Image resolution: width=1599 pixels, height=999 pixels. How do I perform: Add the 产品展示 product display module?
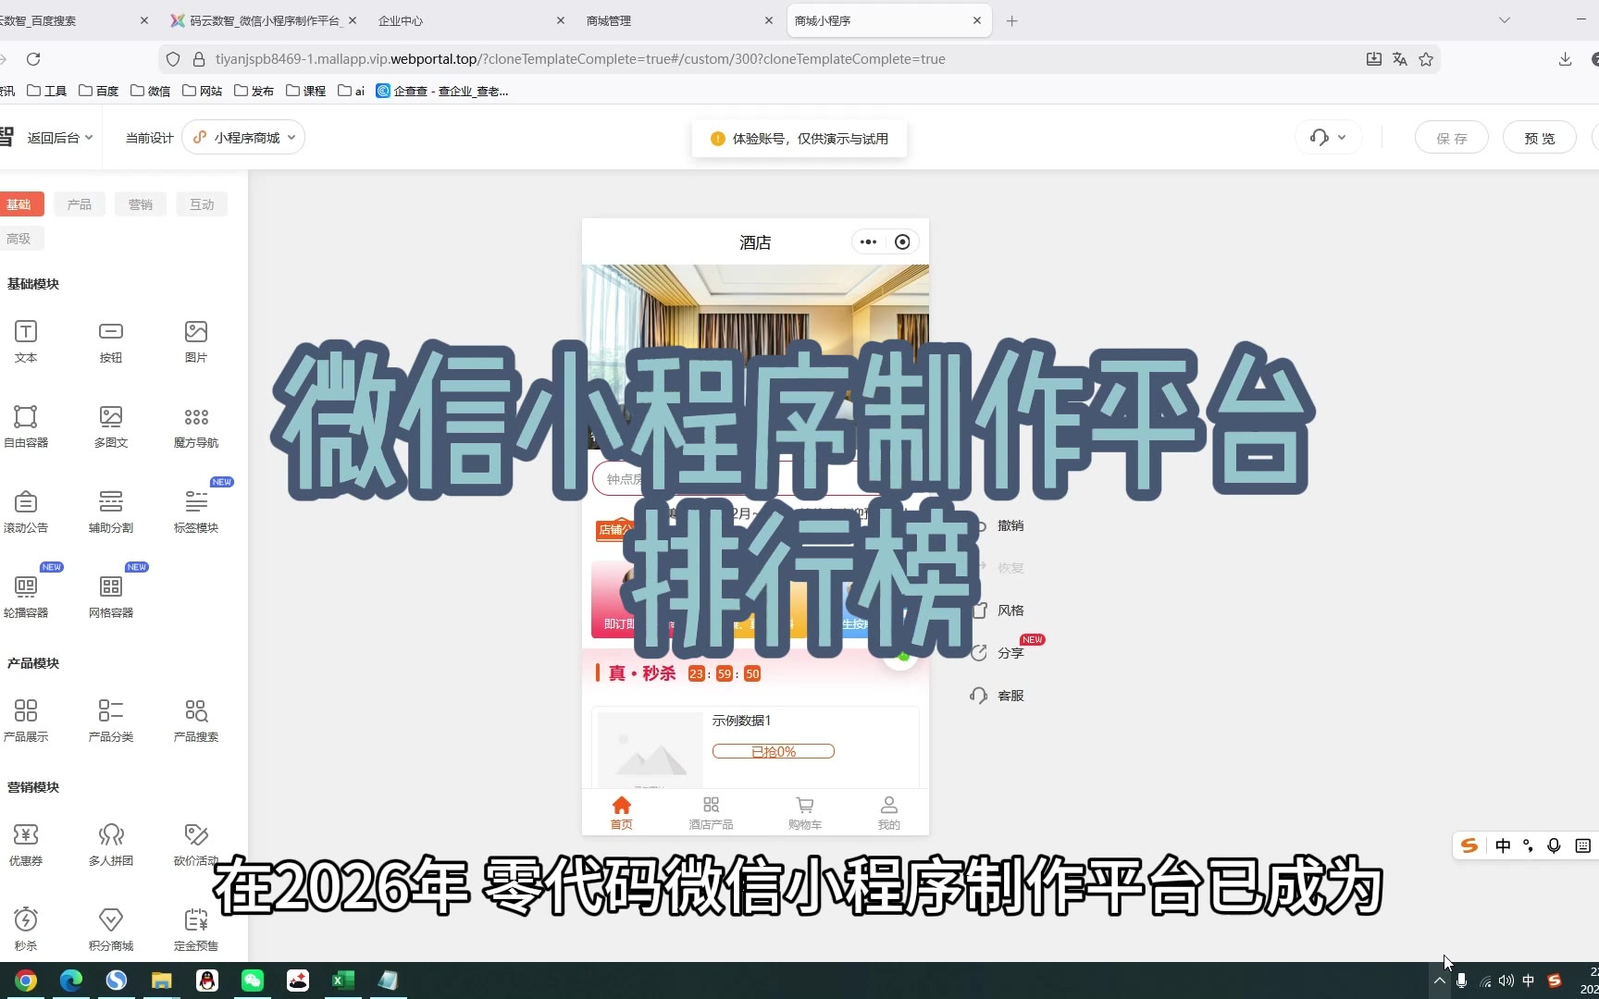[x=26, y=721]
